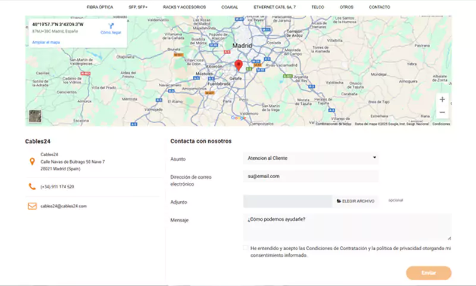Click the orange address location icon
476x286 pixels.
(32, 161)
